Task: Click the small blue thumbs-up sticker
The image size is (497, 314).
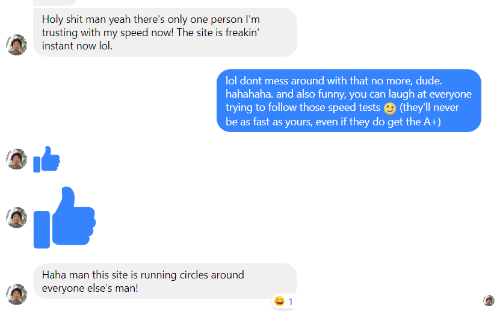Action: (x=47, y=159)
